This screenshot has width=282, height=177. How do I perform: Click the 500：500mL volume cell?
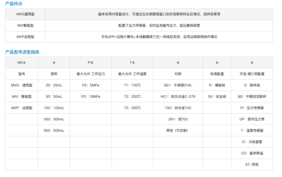tap(54, 131)
